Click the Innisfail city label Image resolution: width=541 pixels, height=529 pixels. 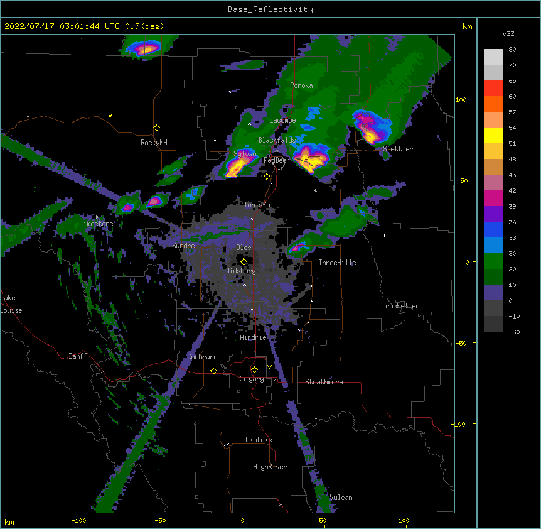[260, 205]
